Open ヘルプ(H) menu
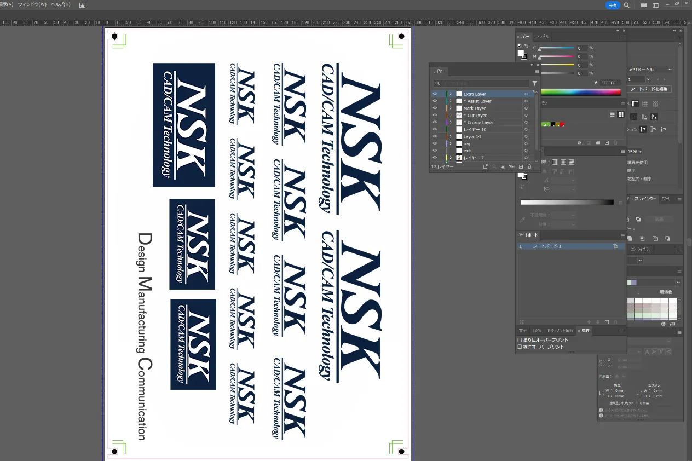The image size is (692, 461). (60, 4)
